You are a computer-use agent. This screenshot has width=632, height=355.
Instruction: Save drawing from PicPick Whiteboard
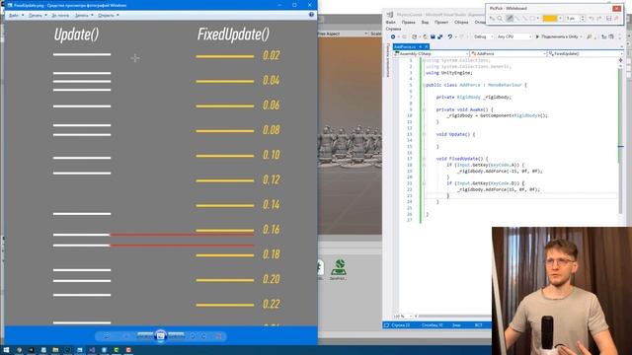point(609,18)
